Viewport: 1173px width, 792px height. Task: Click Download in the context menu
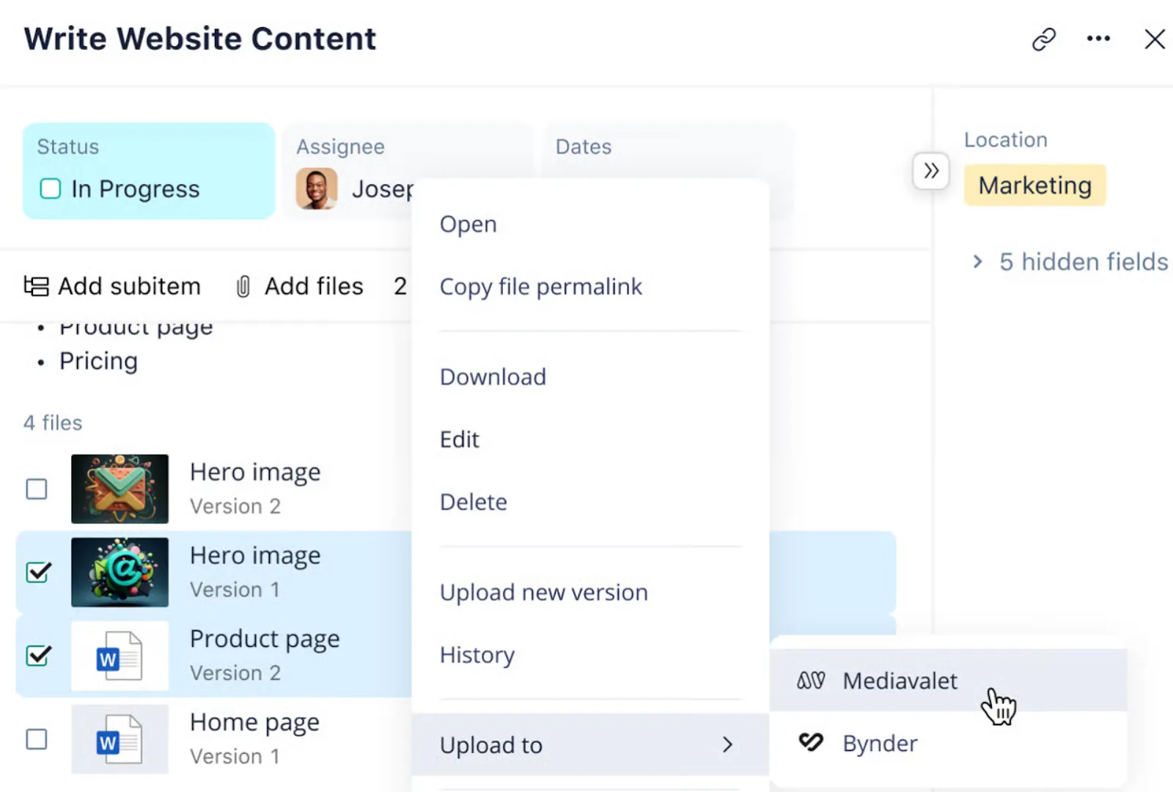coord(493,377)
